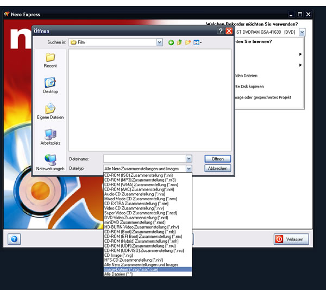Minimize the Nero Express window
The image size is (326, 290).
pyautogui.click(x=291, y=14)
